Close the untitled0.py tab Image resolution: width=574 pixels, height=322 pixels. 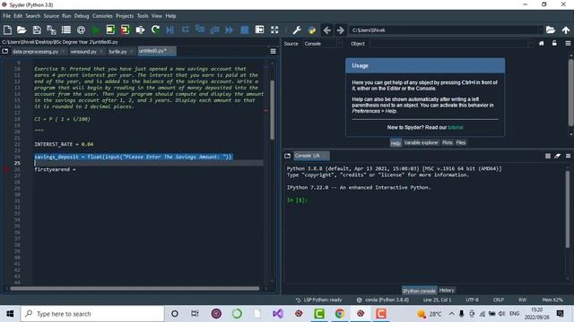[x=171, y=51]
